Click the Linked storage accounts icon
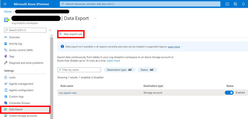The image size is (248, 119). 6,116
